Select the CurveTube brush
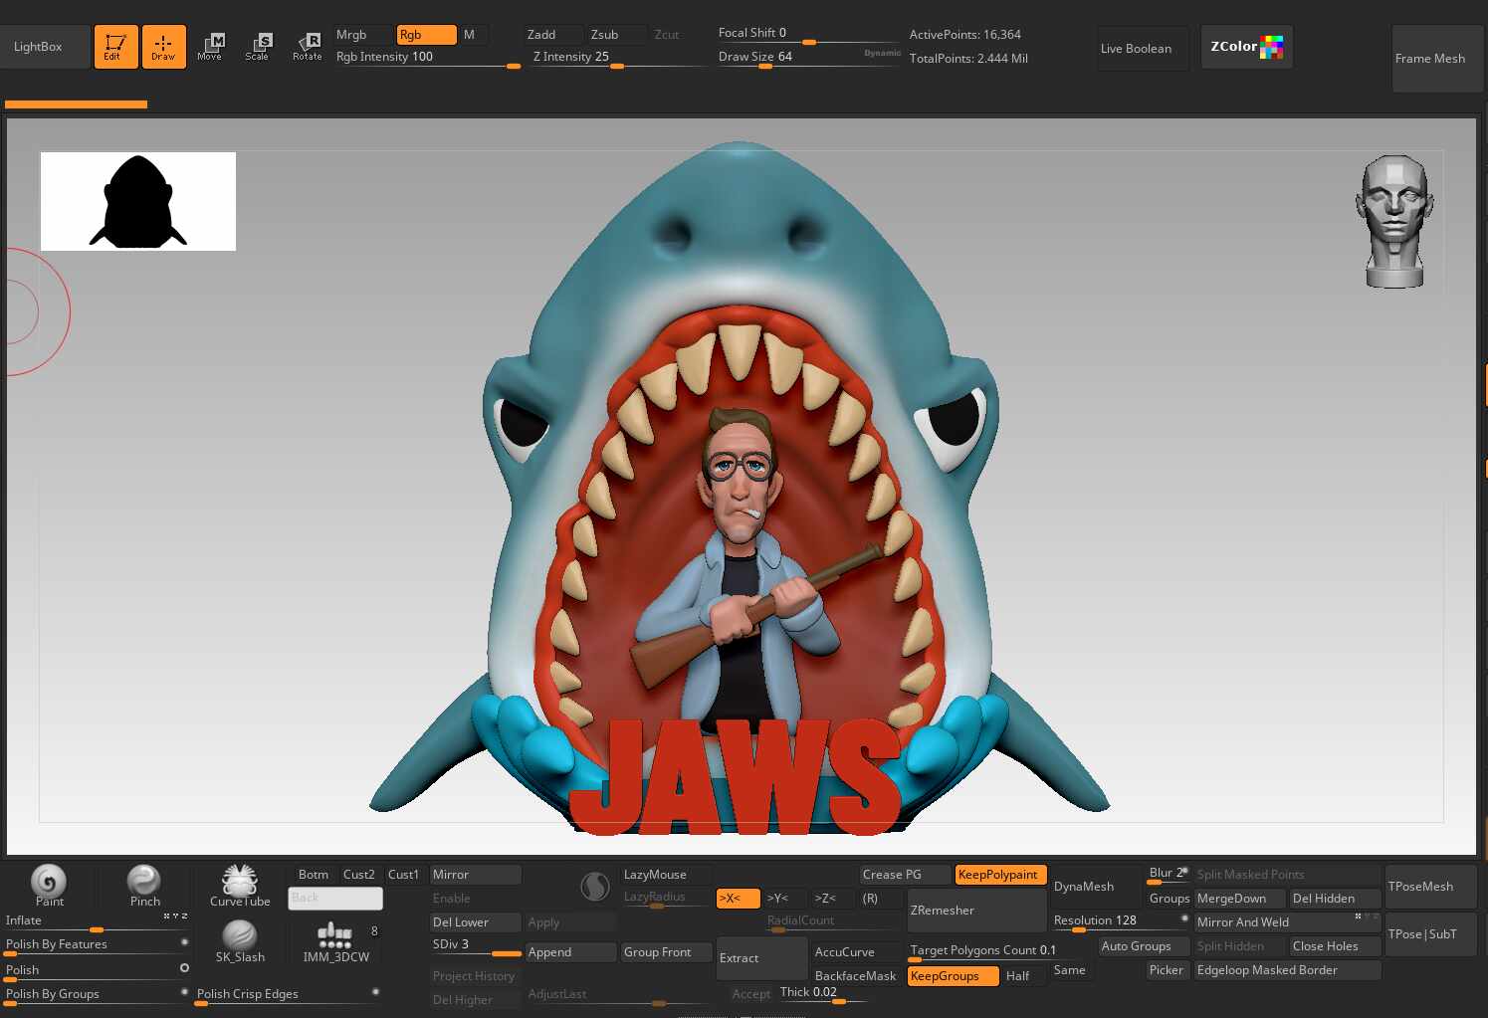This screenshot has height=1018, width=1488. [x=240, y=885]
